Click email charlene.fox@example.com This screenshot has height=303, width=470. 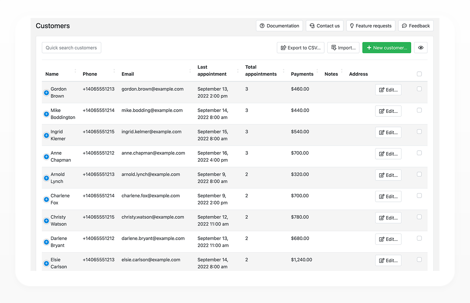point(151,196)
